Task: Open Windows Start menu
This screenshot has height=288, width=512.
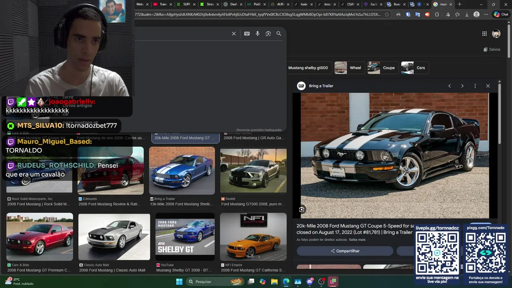Action: click(x=179, y=282)
